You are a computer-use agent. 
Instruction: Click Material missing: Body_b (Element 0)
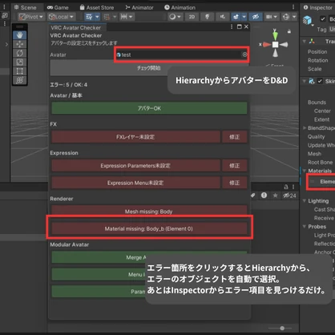click(149, 228)
